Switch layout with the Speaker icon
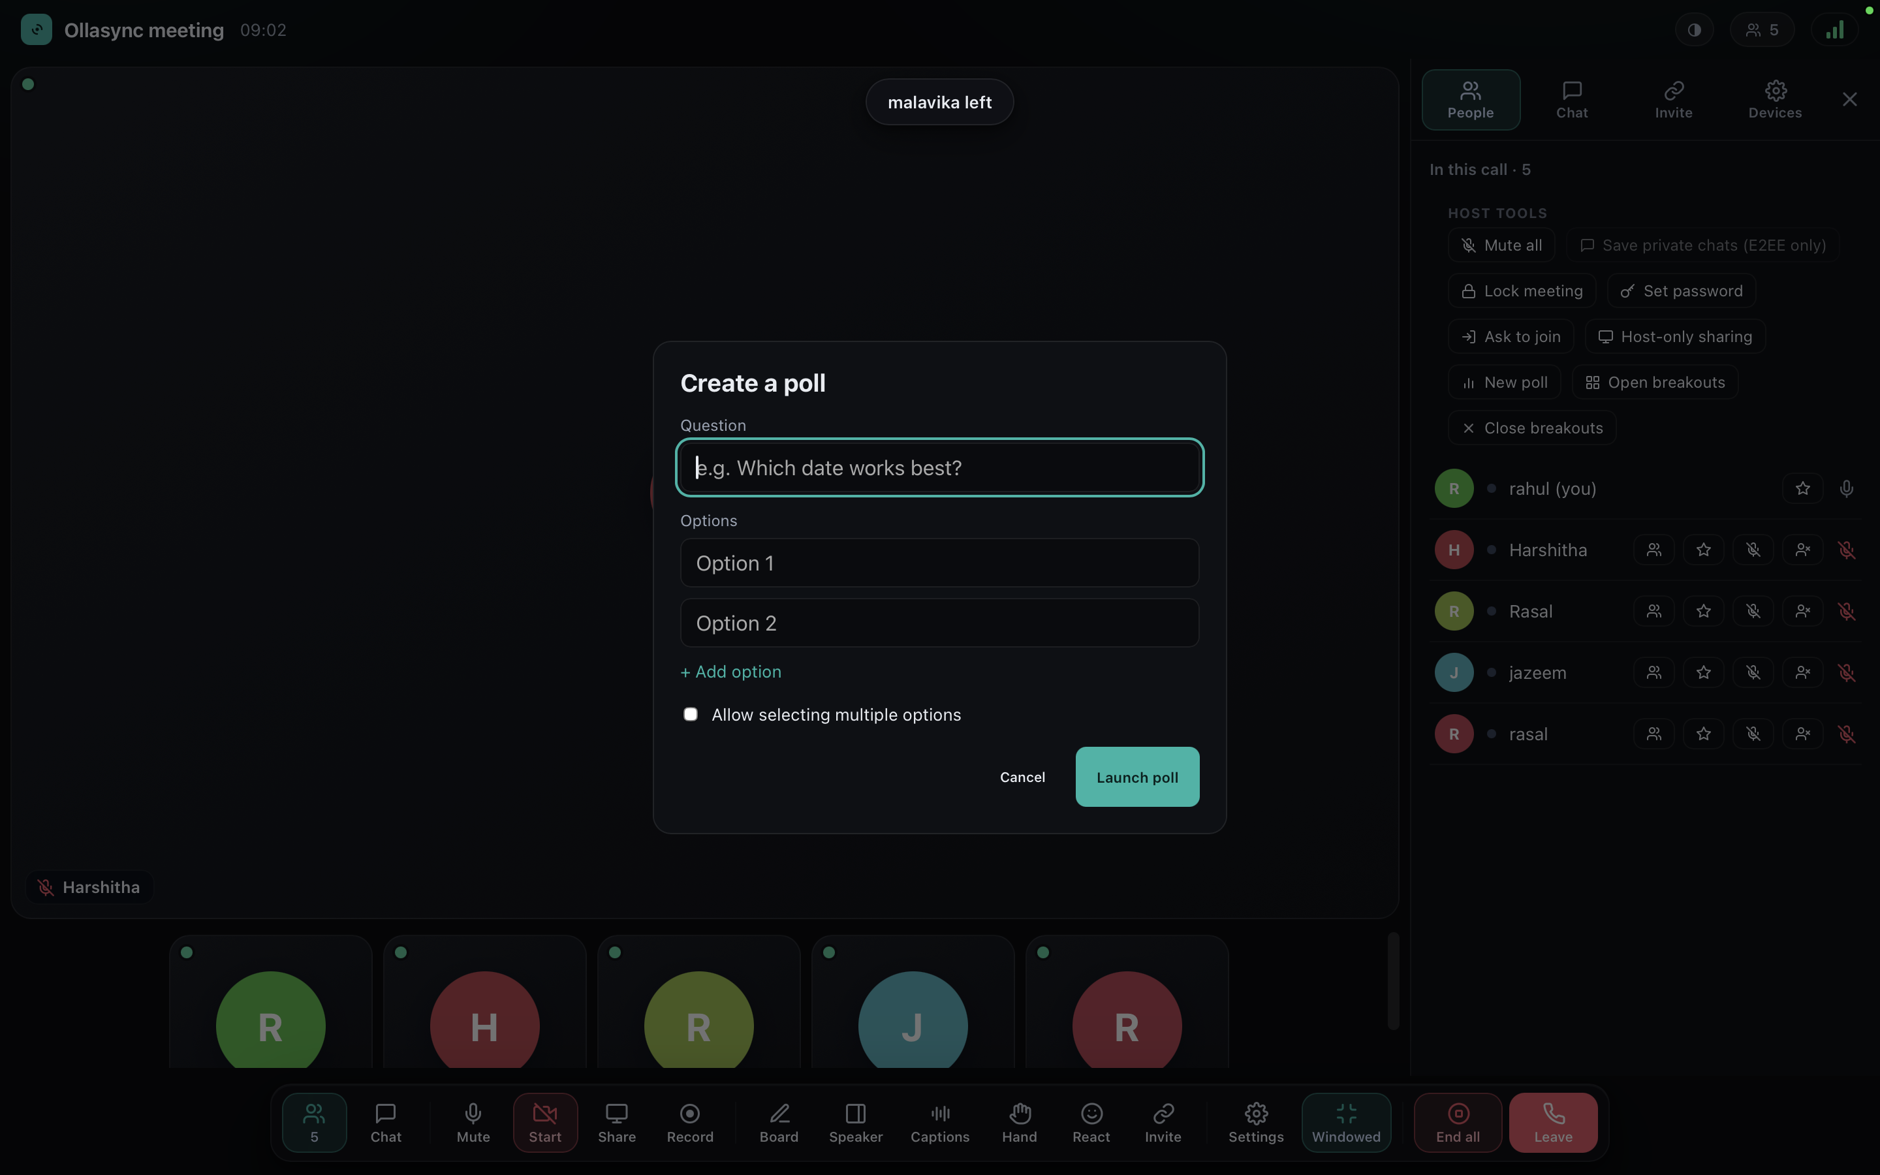Viewport: 1880px width, 1175px height. pos(855,1122)
